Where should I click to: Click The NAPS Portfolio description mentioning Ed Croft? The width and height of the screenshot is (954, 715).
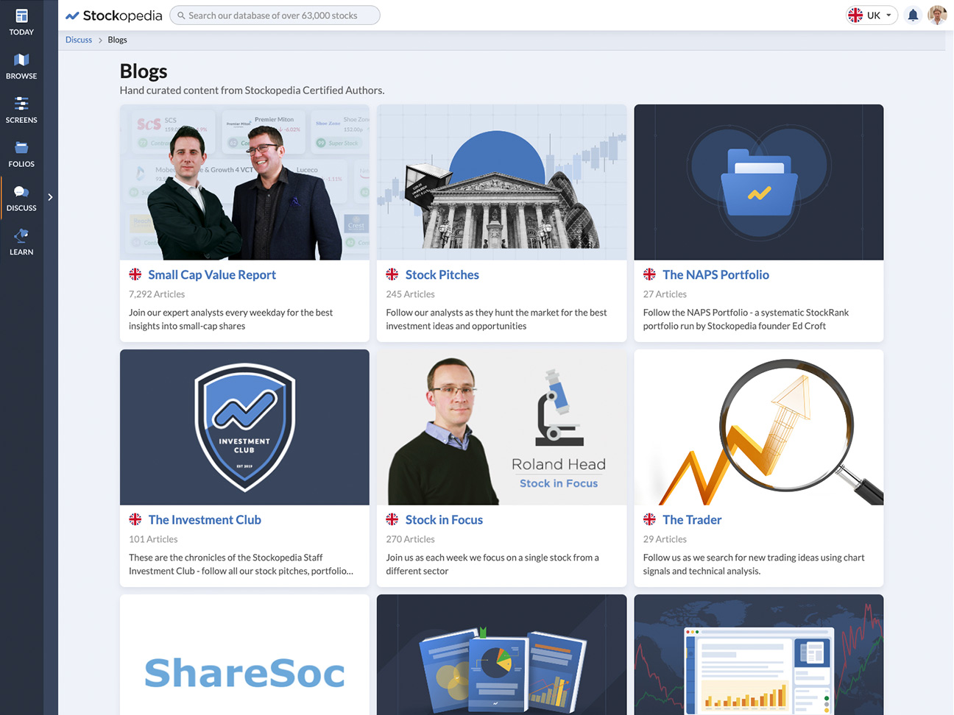click(x=746, y=319)
